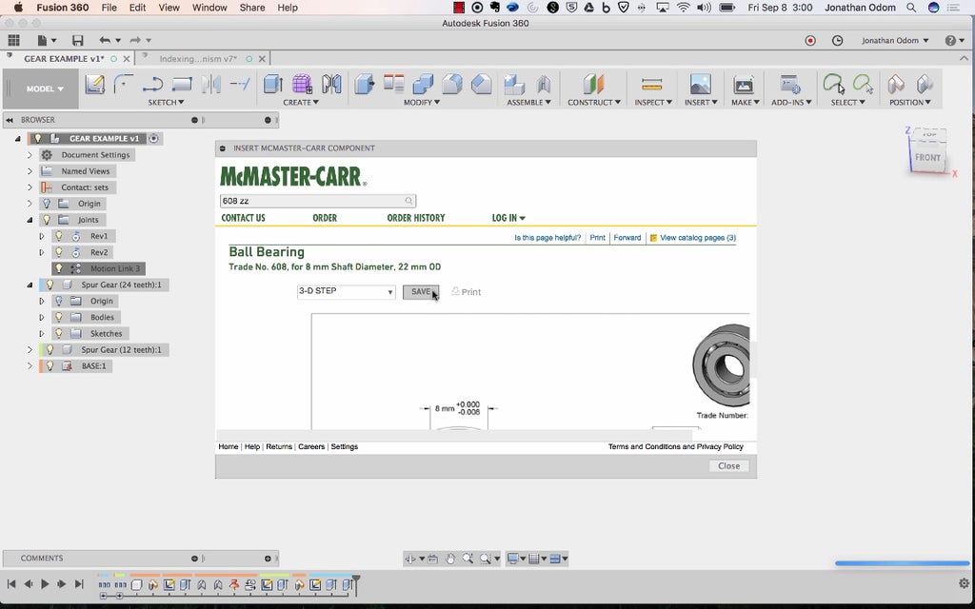Expand Contact: sets in browser
Image resolution: width=975 pixels, height=609 pixels.
(x=30, y=187)
